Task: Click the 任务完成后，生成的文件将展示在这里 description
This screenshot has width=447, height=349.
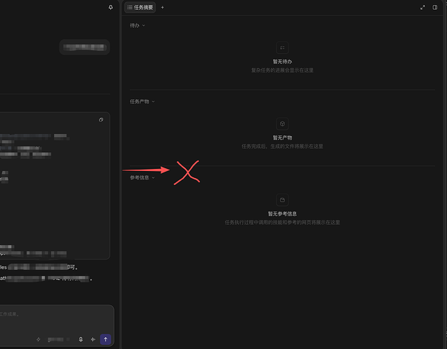Action: 282,146
